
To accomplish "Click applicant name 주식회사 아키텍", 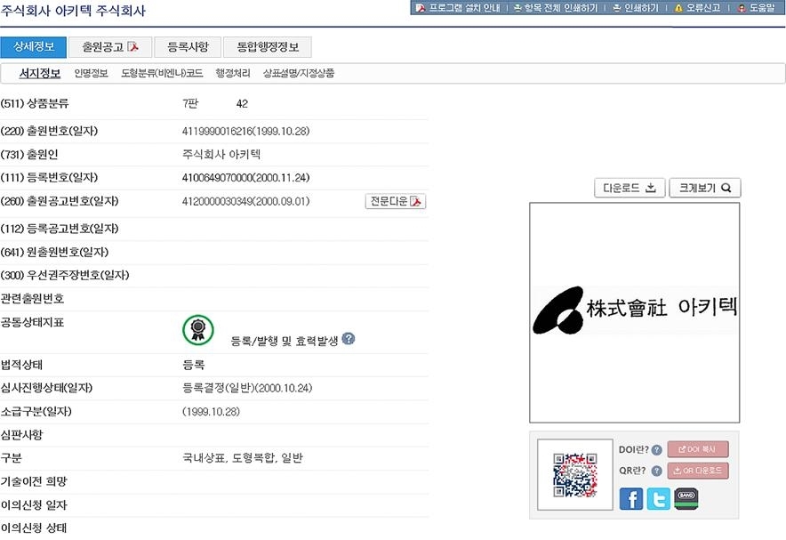I will coord(221,155).
